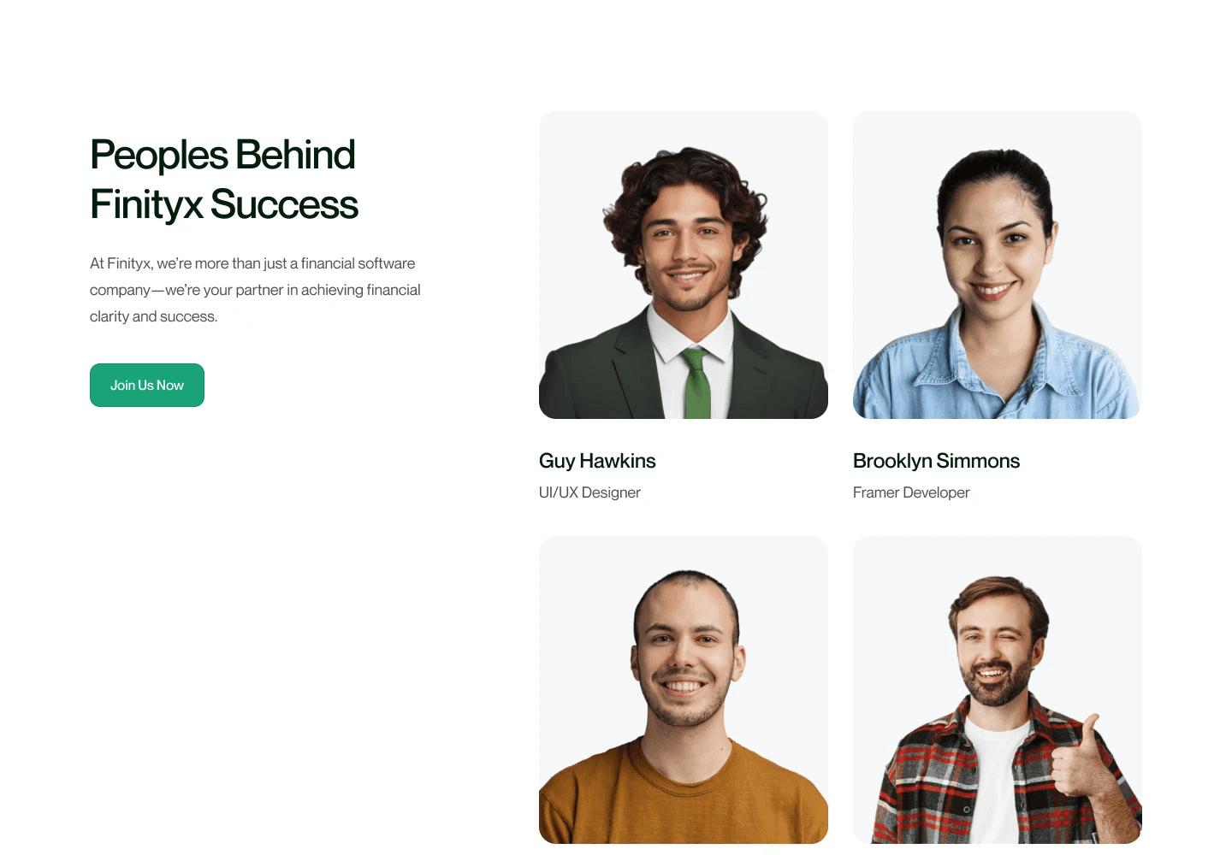Screen dimensions: 1232x855
Task: Click the UI/UX Designer role text
Action: 589,492
